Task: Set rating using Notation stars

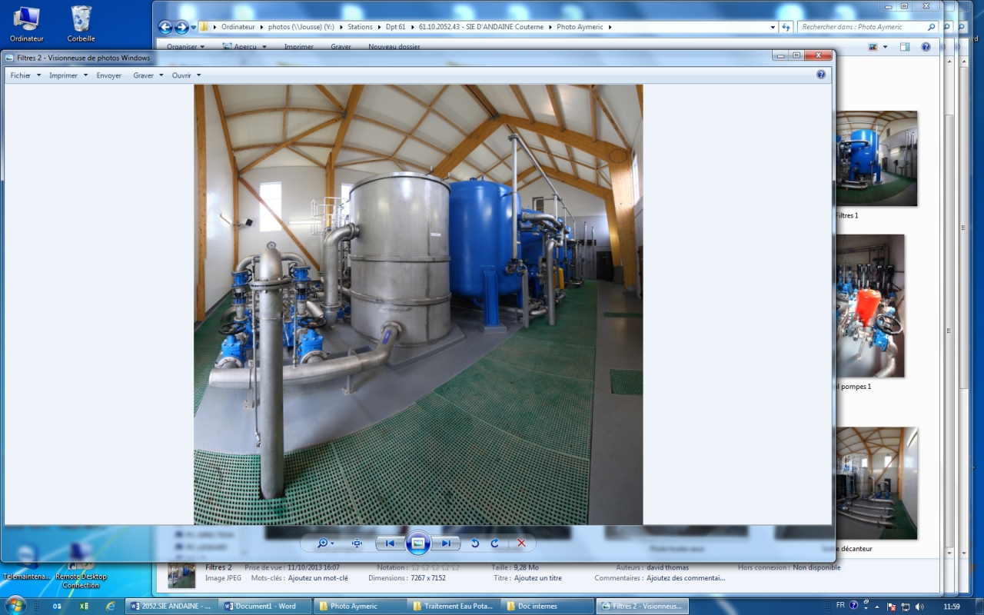Action: [436, 567]
